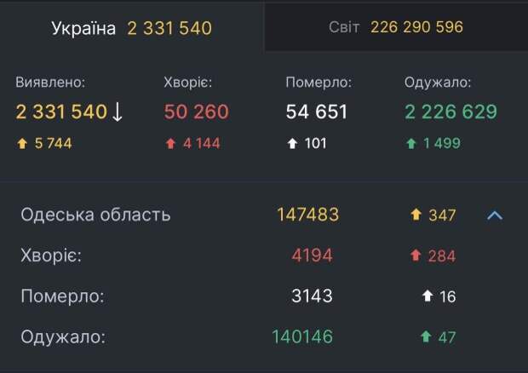528x373 pixels.
Task: Click Odesa recovered value 140146
Action: pos(302,337)
